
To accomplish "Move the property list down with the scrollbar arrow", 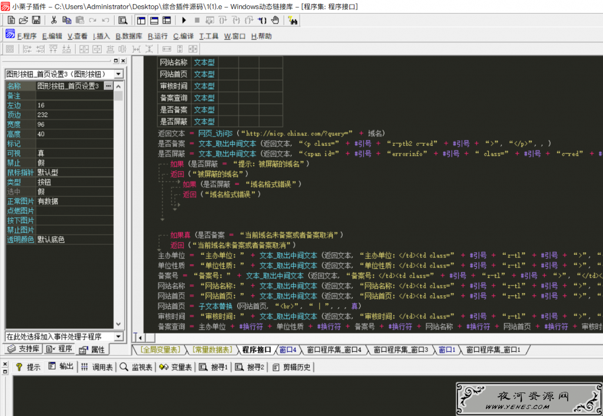I will tap(118, 324).
